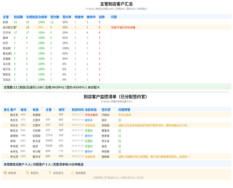Click the 签约官 column header
Screen dimensions: 233x188
(106, 110)
